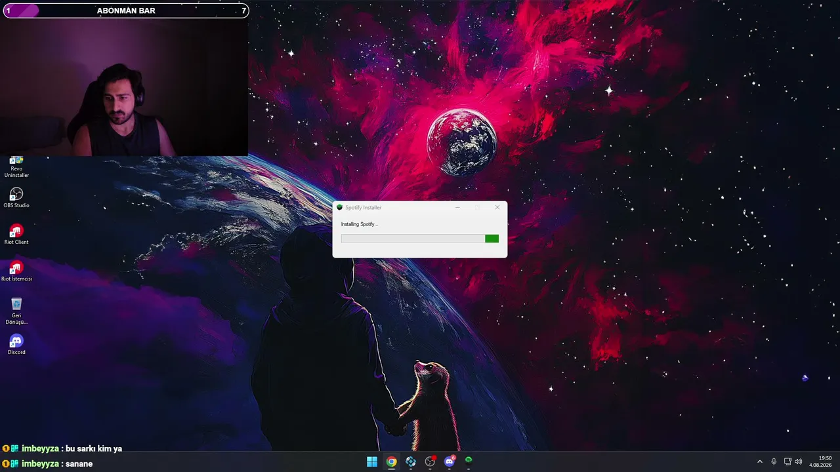Viewport: 840px width, 472px height.
Task: Open the Riot Client desktop shortcut
Action: point(16,235)
